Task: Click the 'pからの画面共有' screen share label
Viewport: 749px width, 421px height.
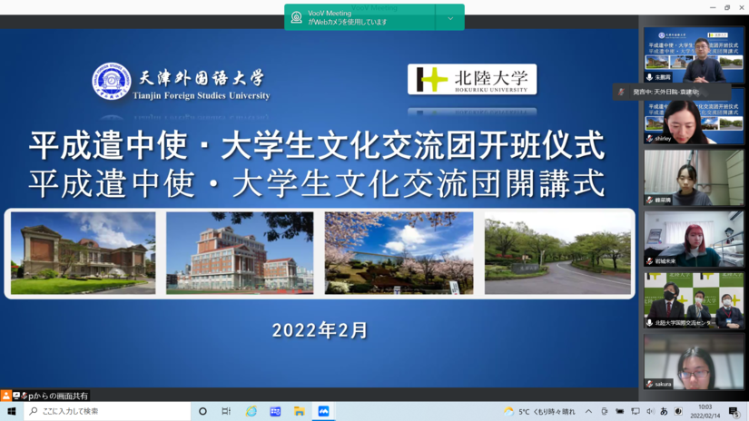Action: (58, 396)
